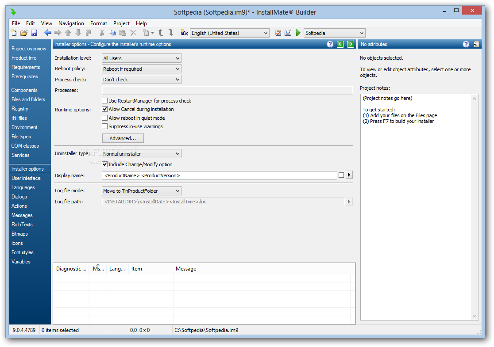Click the move item up icon
494x347 pixels.
point(160,33)
